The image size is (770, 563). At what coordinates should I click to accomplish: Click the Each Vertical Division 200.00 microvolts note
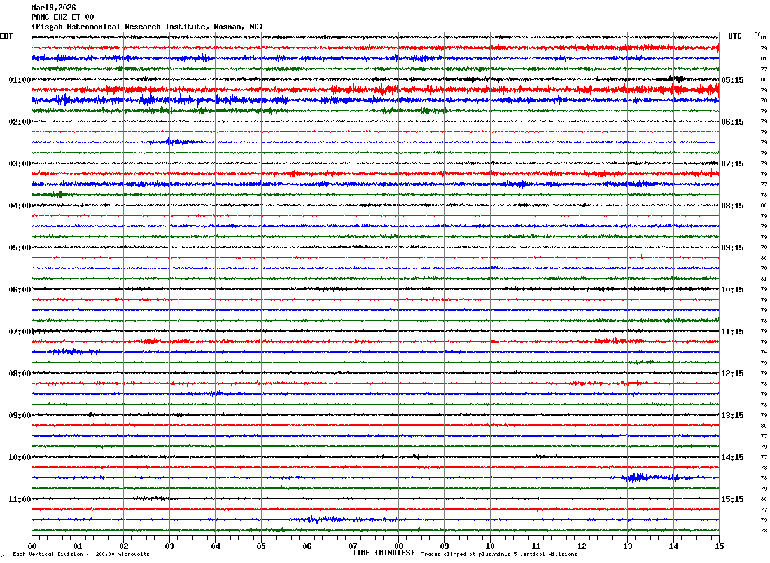point(81,555)
